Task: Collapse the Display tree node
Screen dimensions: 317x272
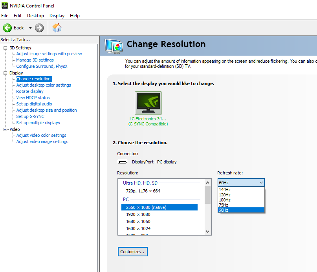Action: point(5,73)
